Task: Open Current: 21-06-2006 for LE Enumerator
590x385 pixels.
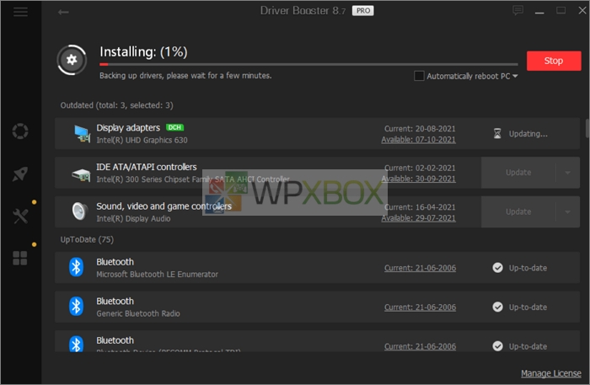Action: [x=420, y=268]
